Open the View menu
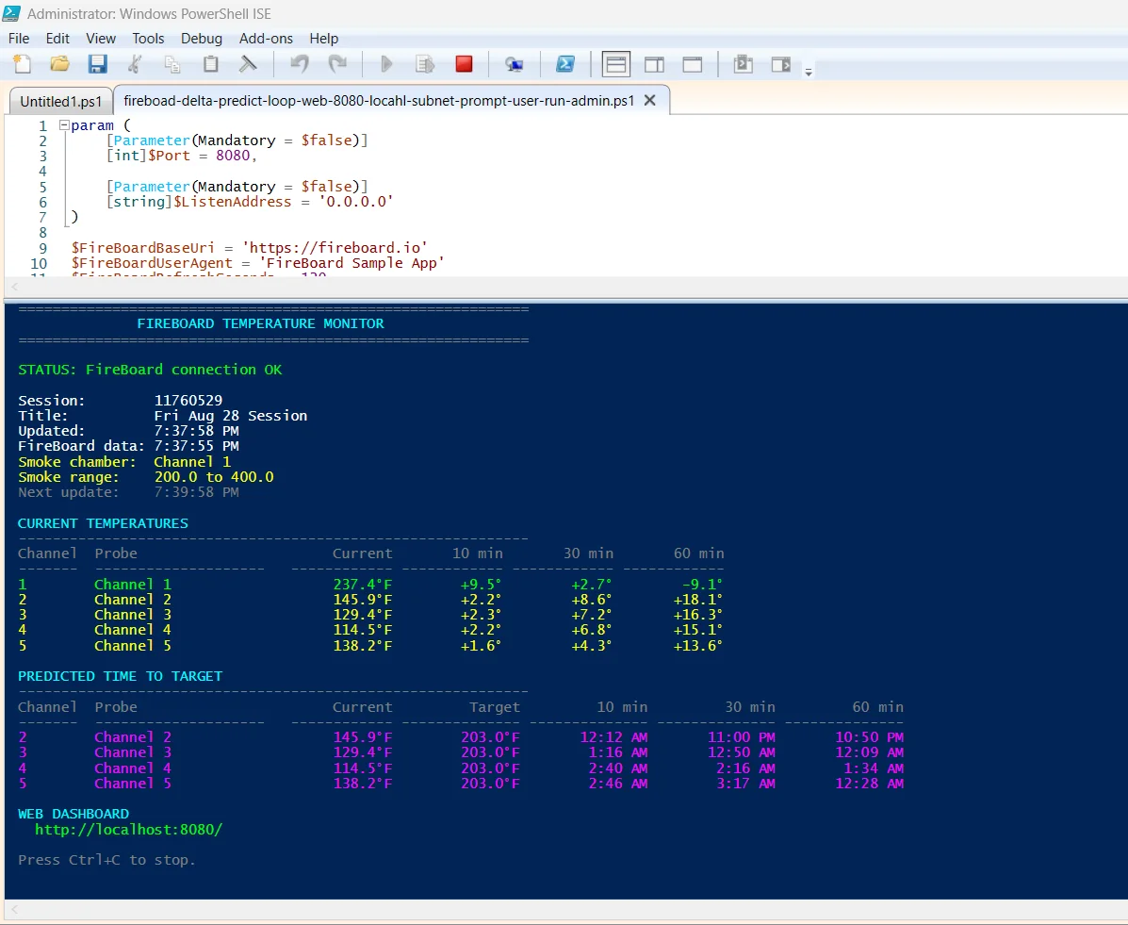The height and width of the screenshot is (925, 1128). coord(101,38)
